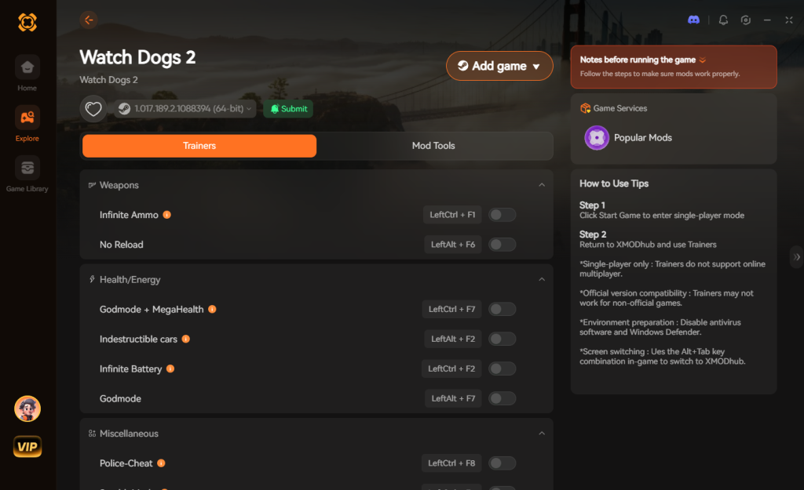Turn on Infinite Battery
Image resolution: width=804 pixels, height=490 pixels.
(502, 368)
